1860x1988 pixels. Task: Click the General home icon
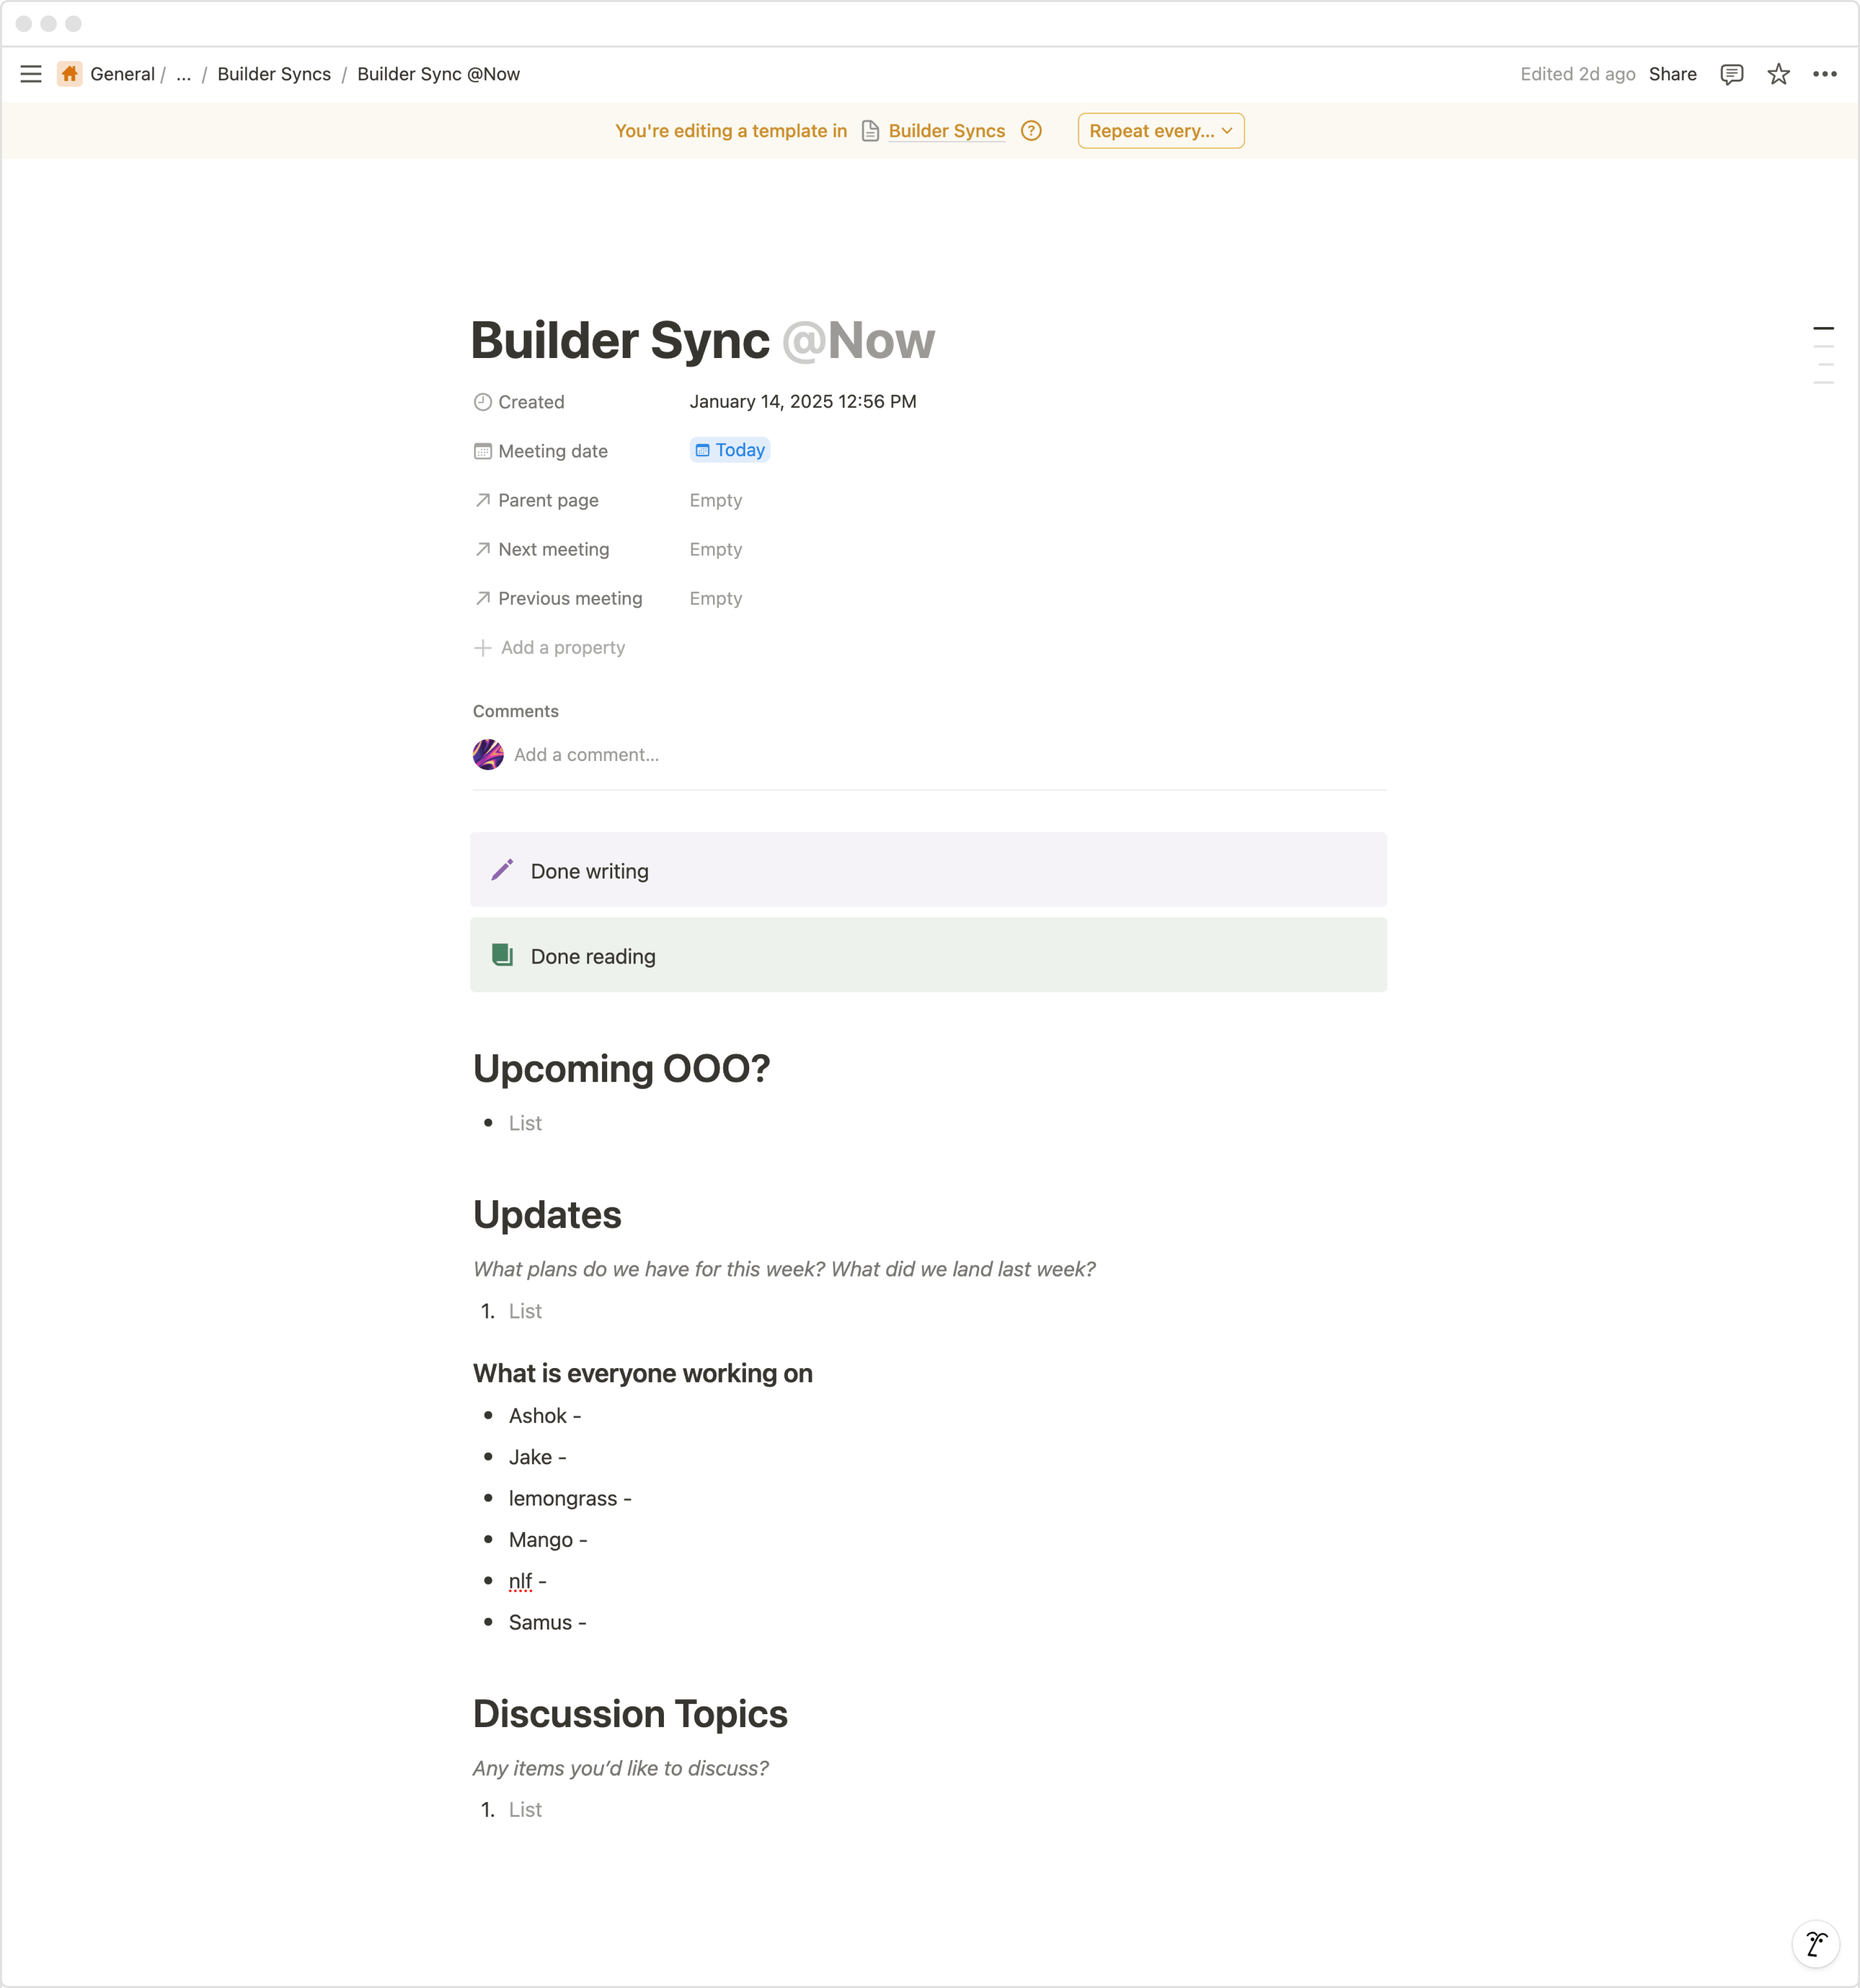pyautogui.click(x=69, y=74)
